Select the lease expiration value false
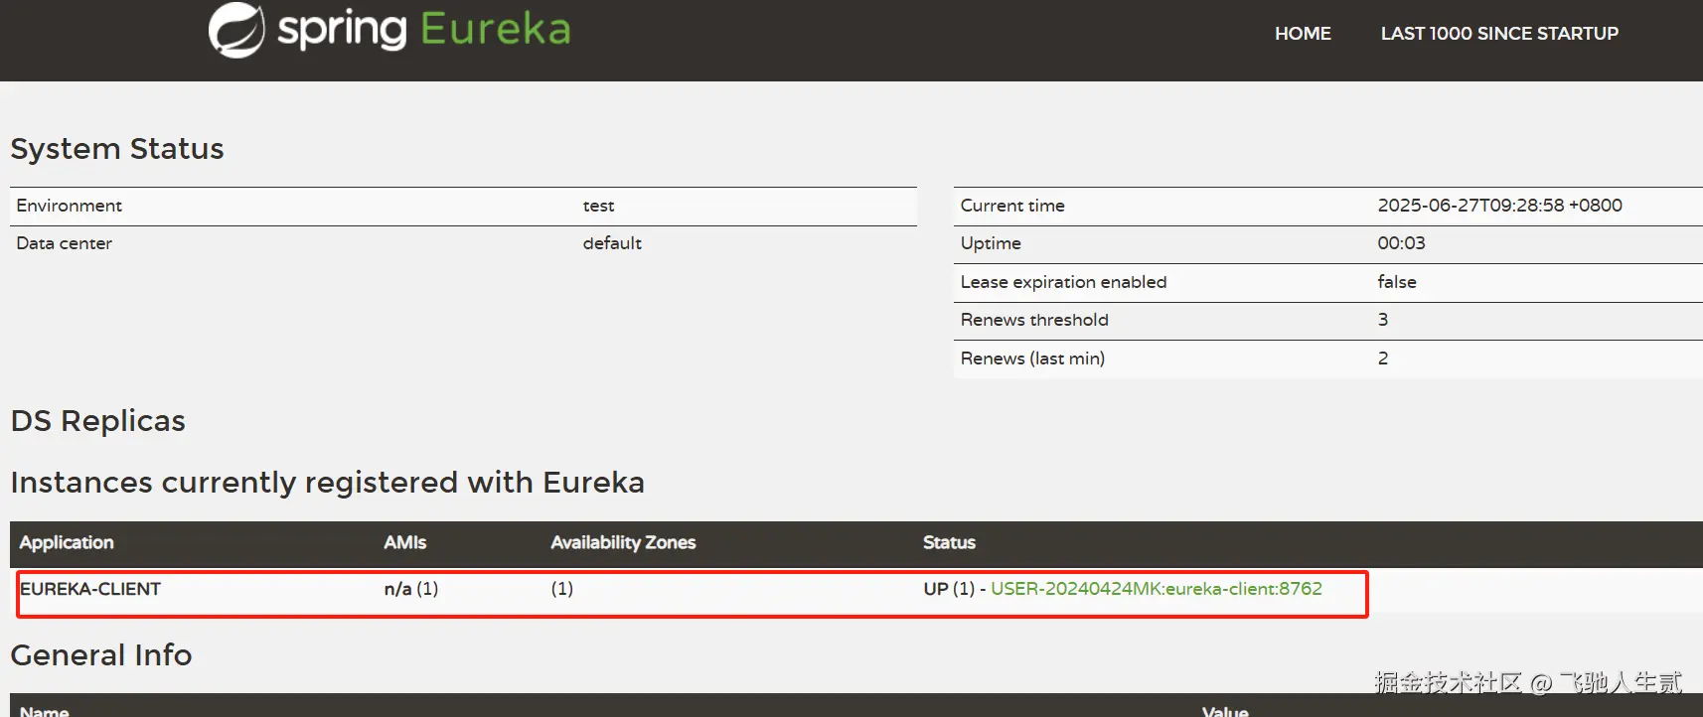 (1397, 282)
